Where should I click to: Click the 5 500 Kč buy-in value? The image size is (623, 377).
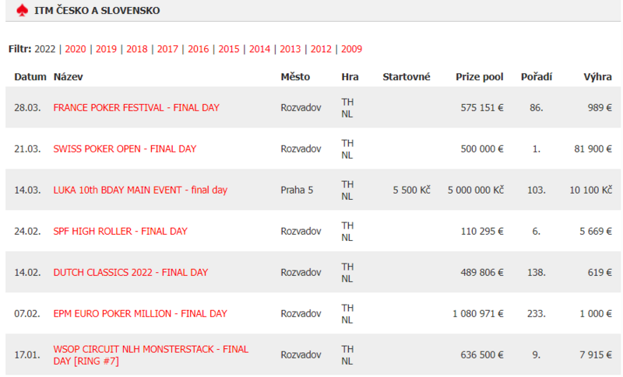[412, 190]
